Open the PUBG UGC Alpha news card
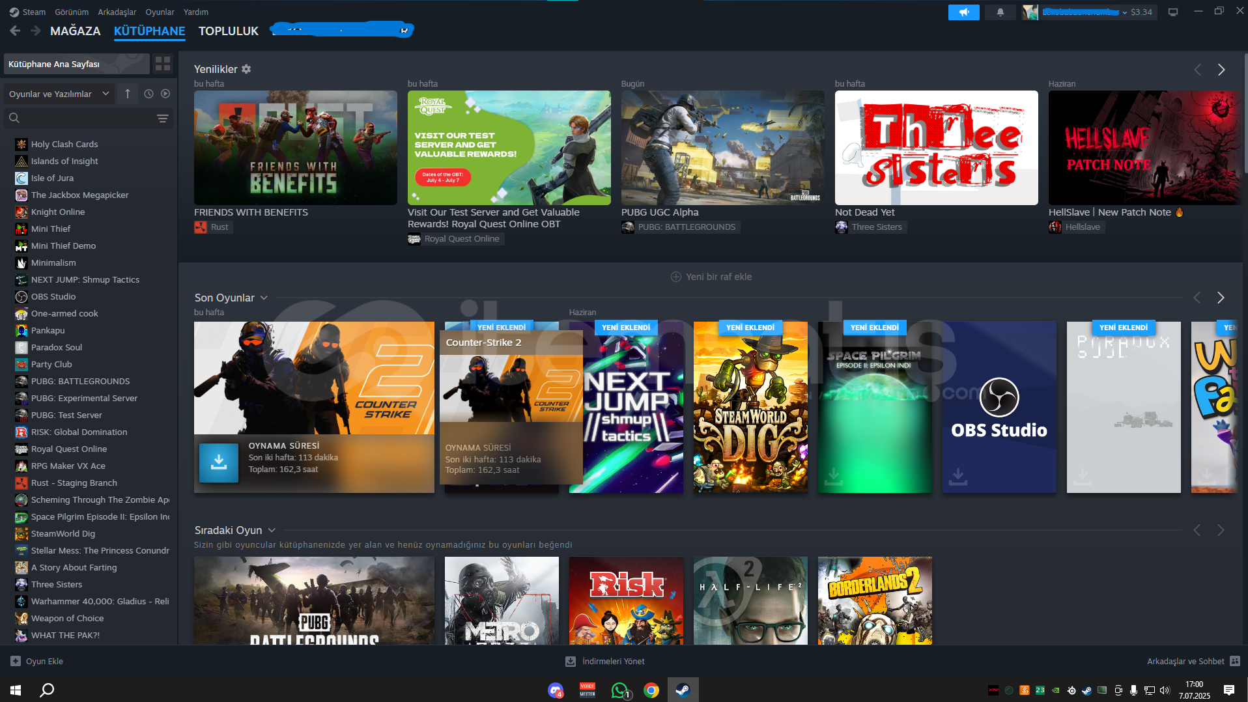Image resolution: width=1248 pixels, height=702 pixels. 722,148
